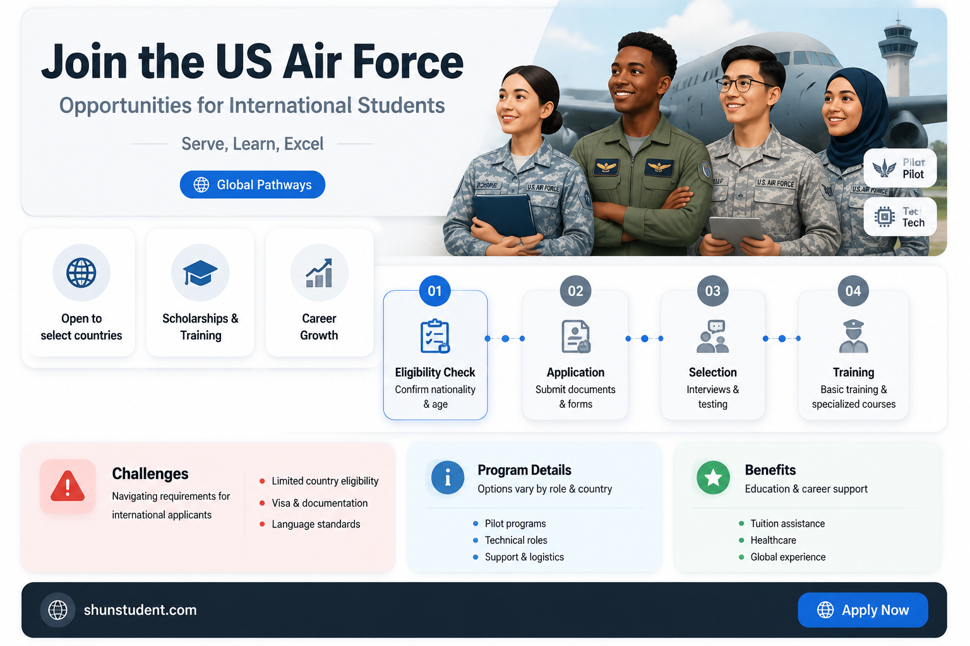Click the Interviews & testing text
This screenshot has width=970, height=646.
(713, 397)
